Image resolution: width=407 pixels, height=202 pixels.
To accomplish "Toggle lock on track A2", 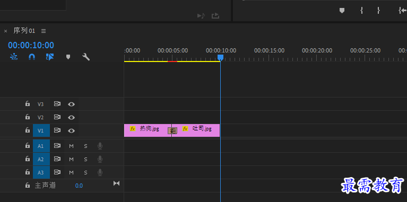I will pyautogui.click(x=27, y=159).
